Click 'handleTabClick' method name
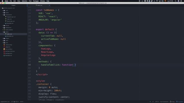 (x=50, y=65)
